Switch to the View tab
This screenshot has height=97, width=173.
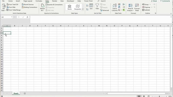coord(62,1)
